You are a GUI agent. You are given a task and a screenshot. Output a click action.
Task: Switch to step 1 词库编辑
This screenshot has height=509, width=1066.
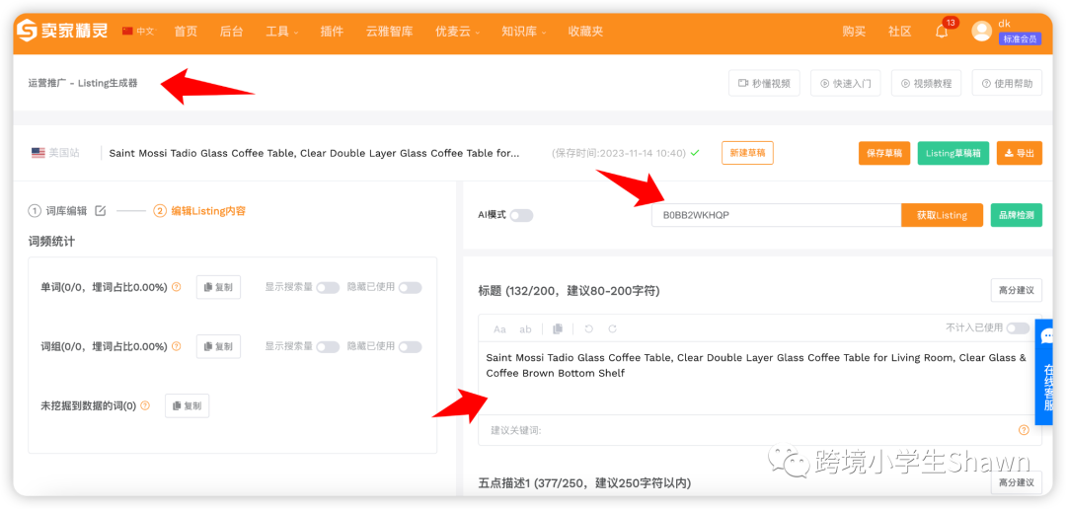pos(58,211)
